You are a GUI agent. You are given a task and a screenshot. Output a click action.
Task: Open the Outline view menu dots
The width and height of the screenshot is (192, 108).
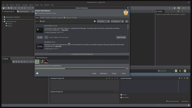pos(182,11)
